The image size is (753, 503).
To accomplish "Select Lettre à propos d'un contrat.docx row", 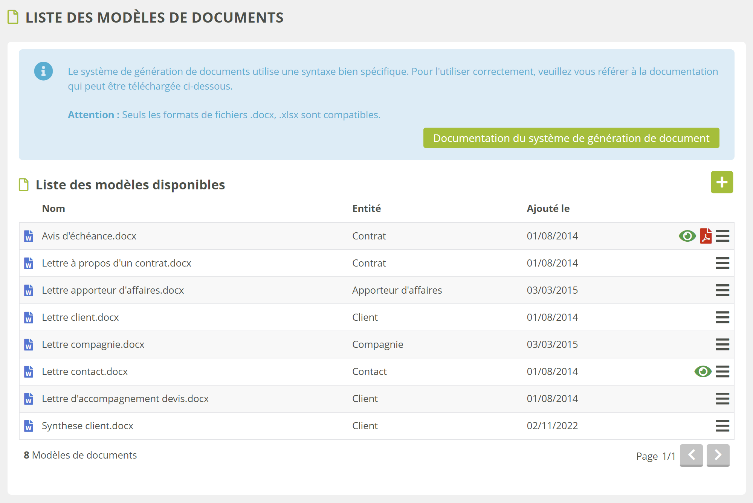I will (116, 263).
